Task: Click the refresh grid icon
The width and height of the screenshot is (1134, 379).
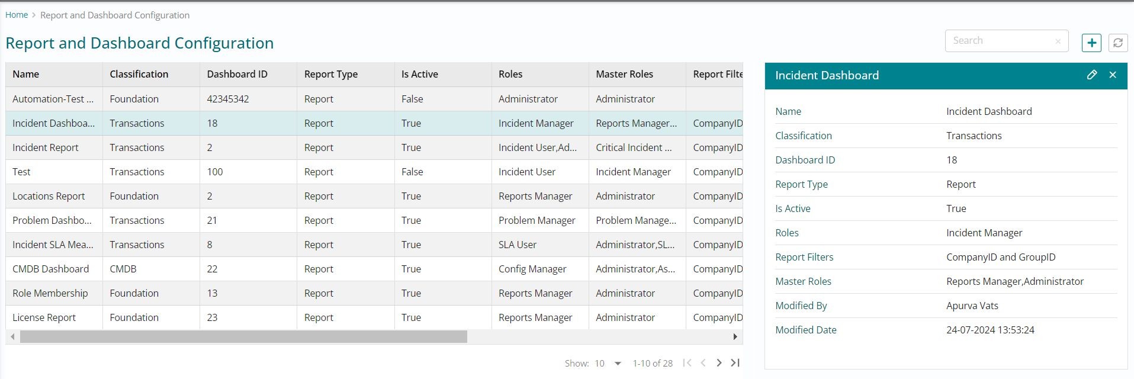Action: pos(1117,43)
